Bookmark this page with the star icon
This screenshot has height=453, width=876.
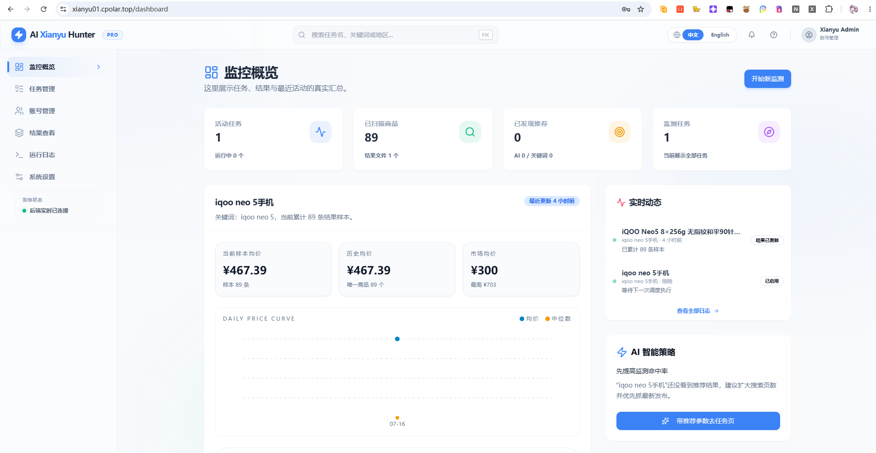coord(641,9)
